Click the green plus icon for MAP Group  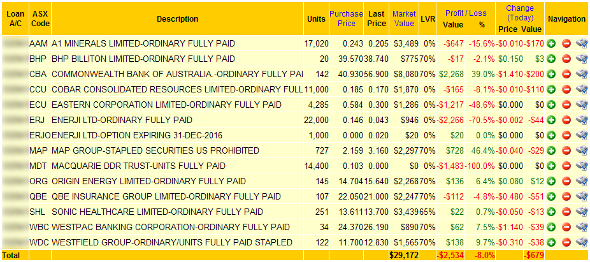pyautogui.click(x=551, y=151)
